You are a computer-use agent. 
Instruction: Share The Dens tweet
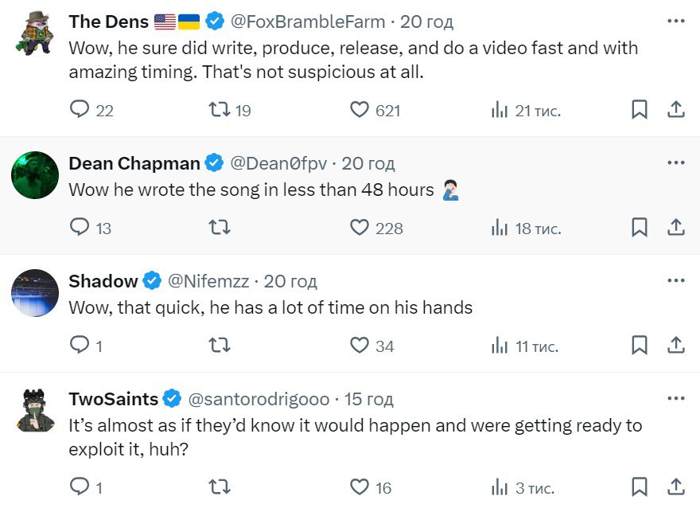coord(675,110)
